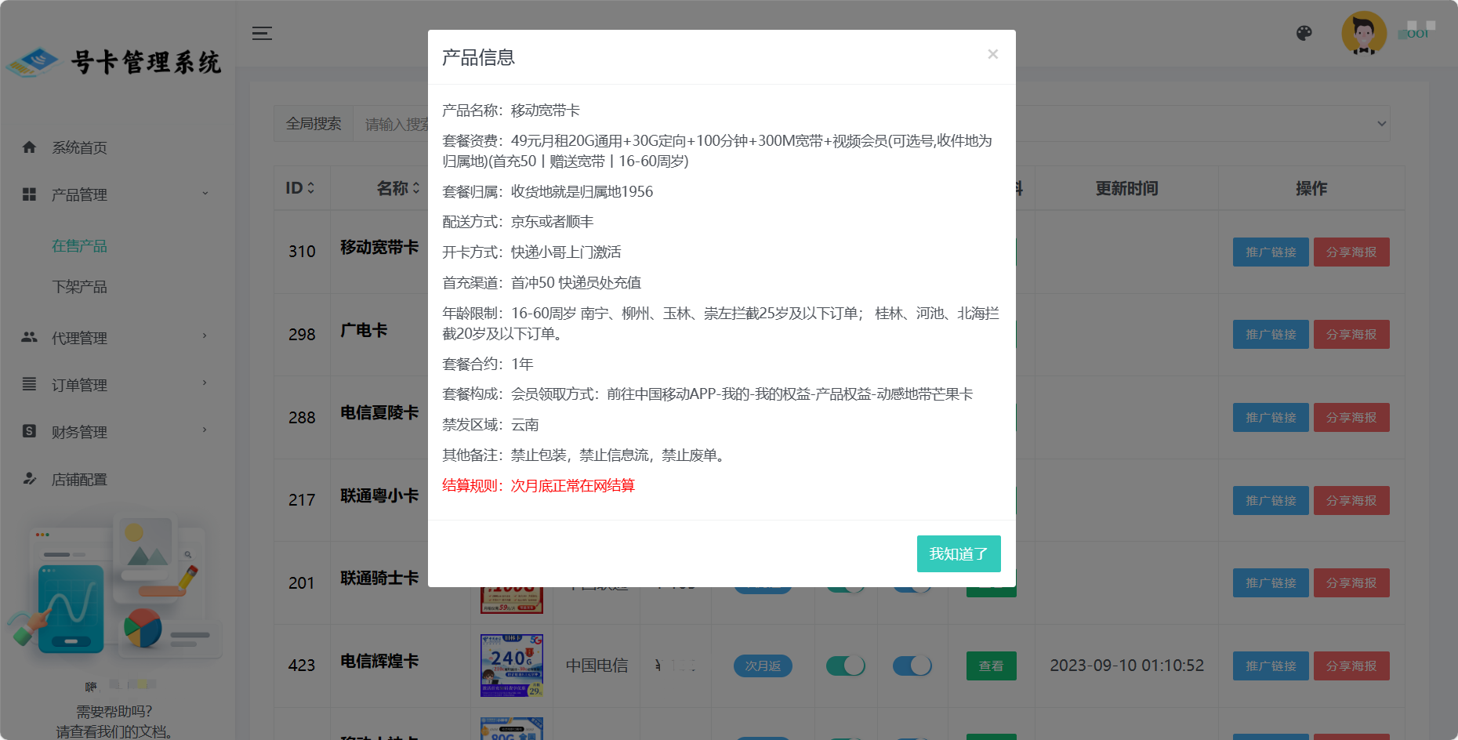Click 推广链接 for 联通粤小卡 row
Image resolution: width=1458 pixels, height=740 pixels.
(x=1271, y=500)
